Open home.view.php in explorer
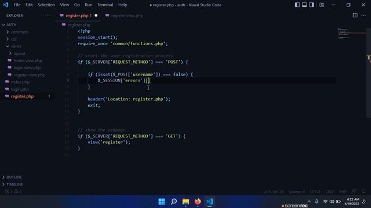The image size is (371, 208). tap(27, 61)
